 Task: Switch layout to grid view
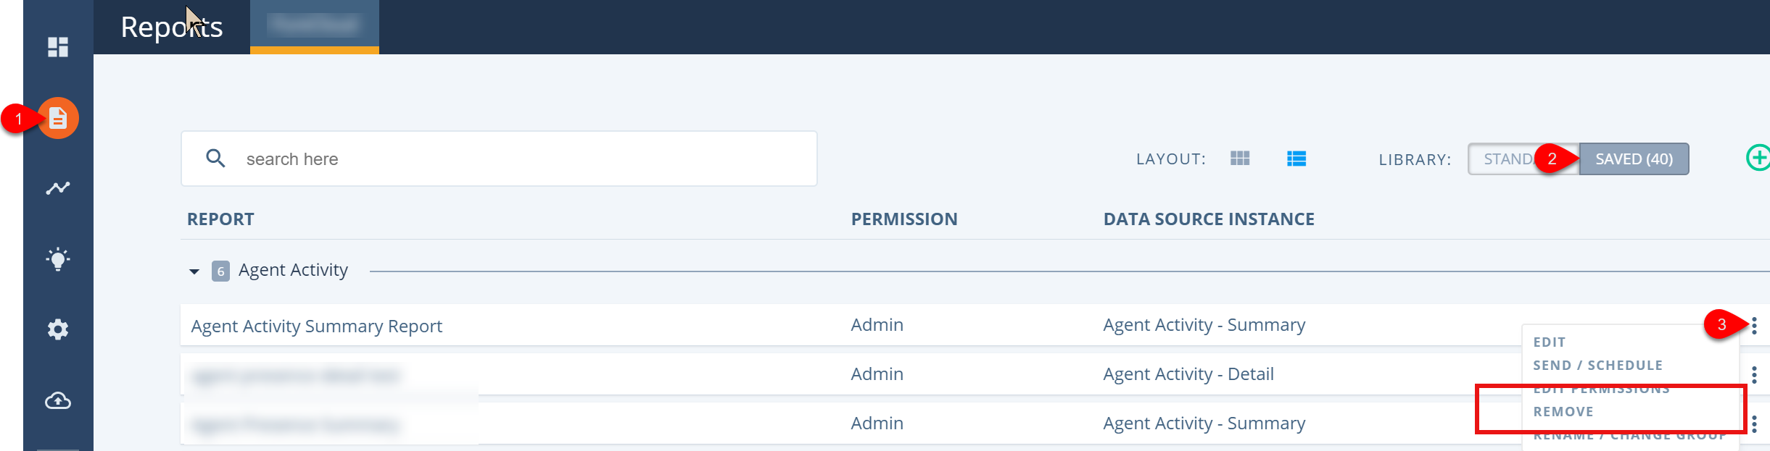pos(1240,158)
